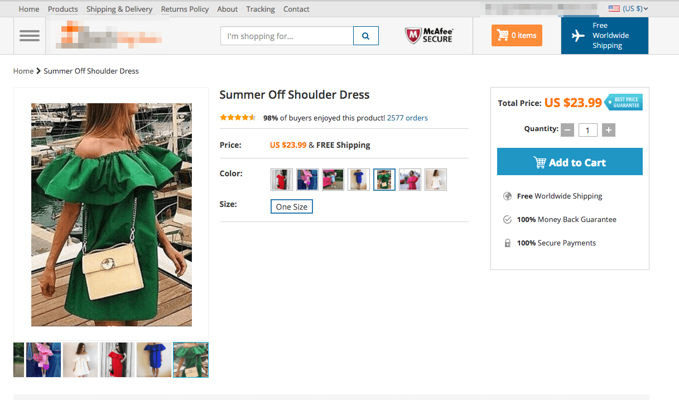Click the Add to Cart button
The image size is (679, 400).
[570, 162]
